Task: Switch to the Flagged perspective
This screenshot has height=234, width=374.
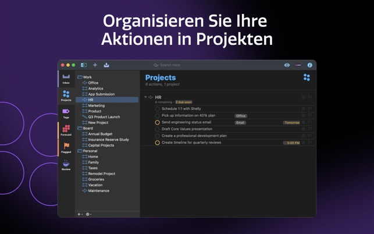Action: (66, 148)
